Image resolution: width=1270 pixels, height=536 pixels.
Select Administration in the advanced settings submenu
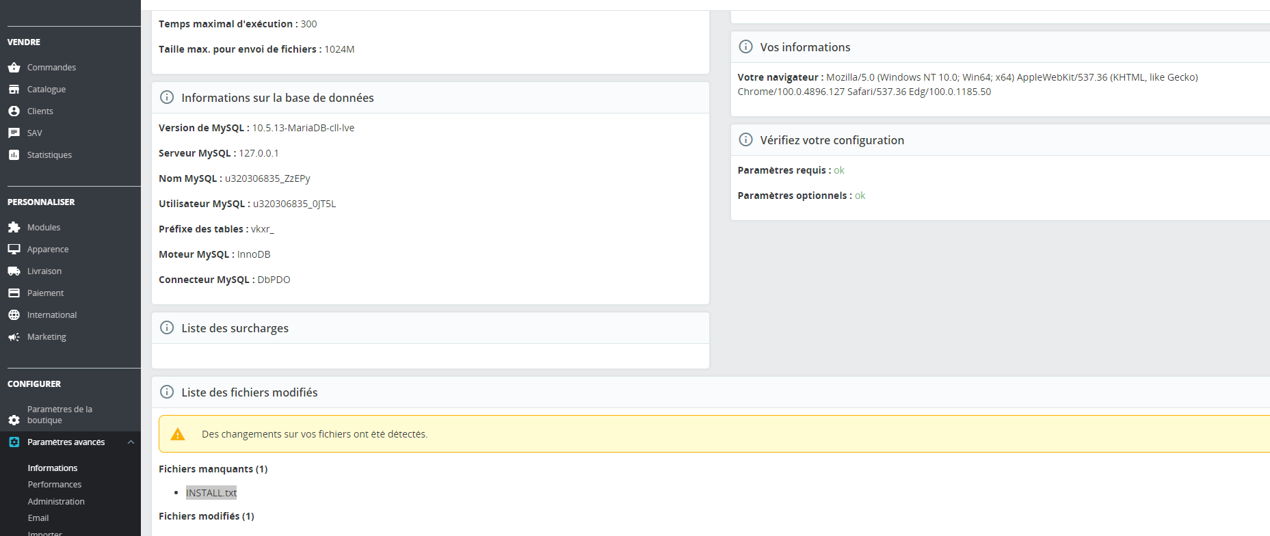pos(56,502)
